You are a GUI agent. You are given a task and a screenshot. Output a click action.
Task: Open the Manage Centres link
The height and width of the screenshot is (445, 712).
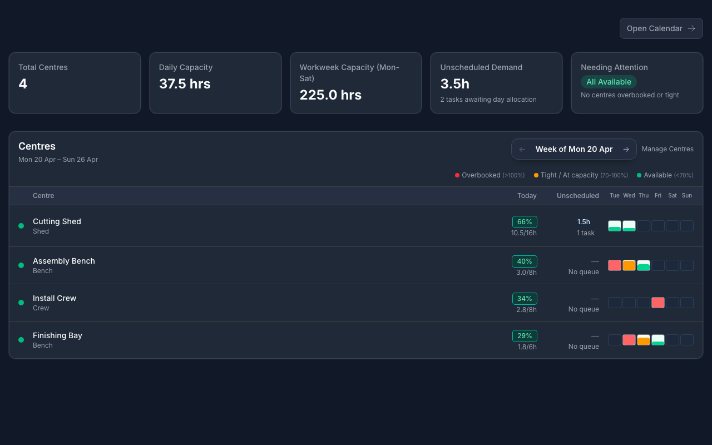click(667, 149)
